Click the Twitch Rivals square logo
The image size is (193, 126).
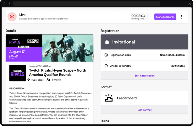pos(18,73)
